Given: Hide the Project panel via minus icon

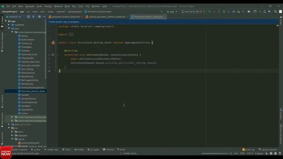Looking at the screenshot, I should click(x=44, y=17).
